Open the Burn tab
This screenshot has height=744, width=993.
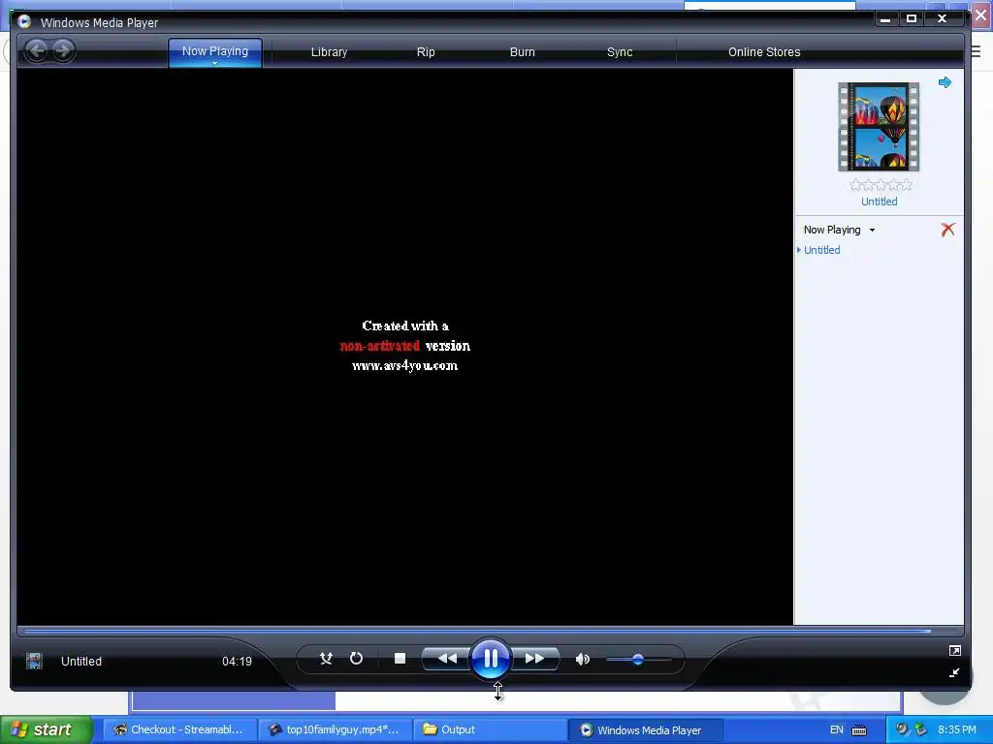click(523, 52)
